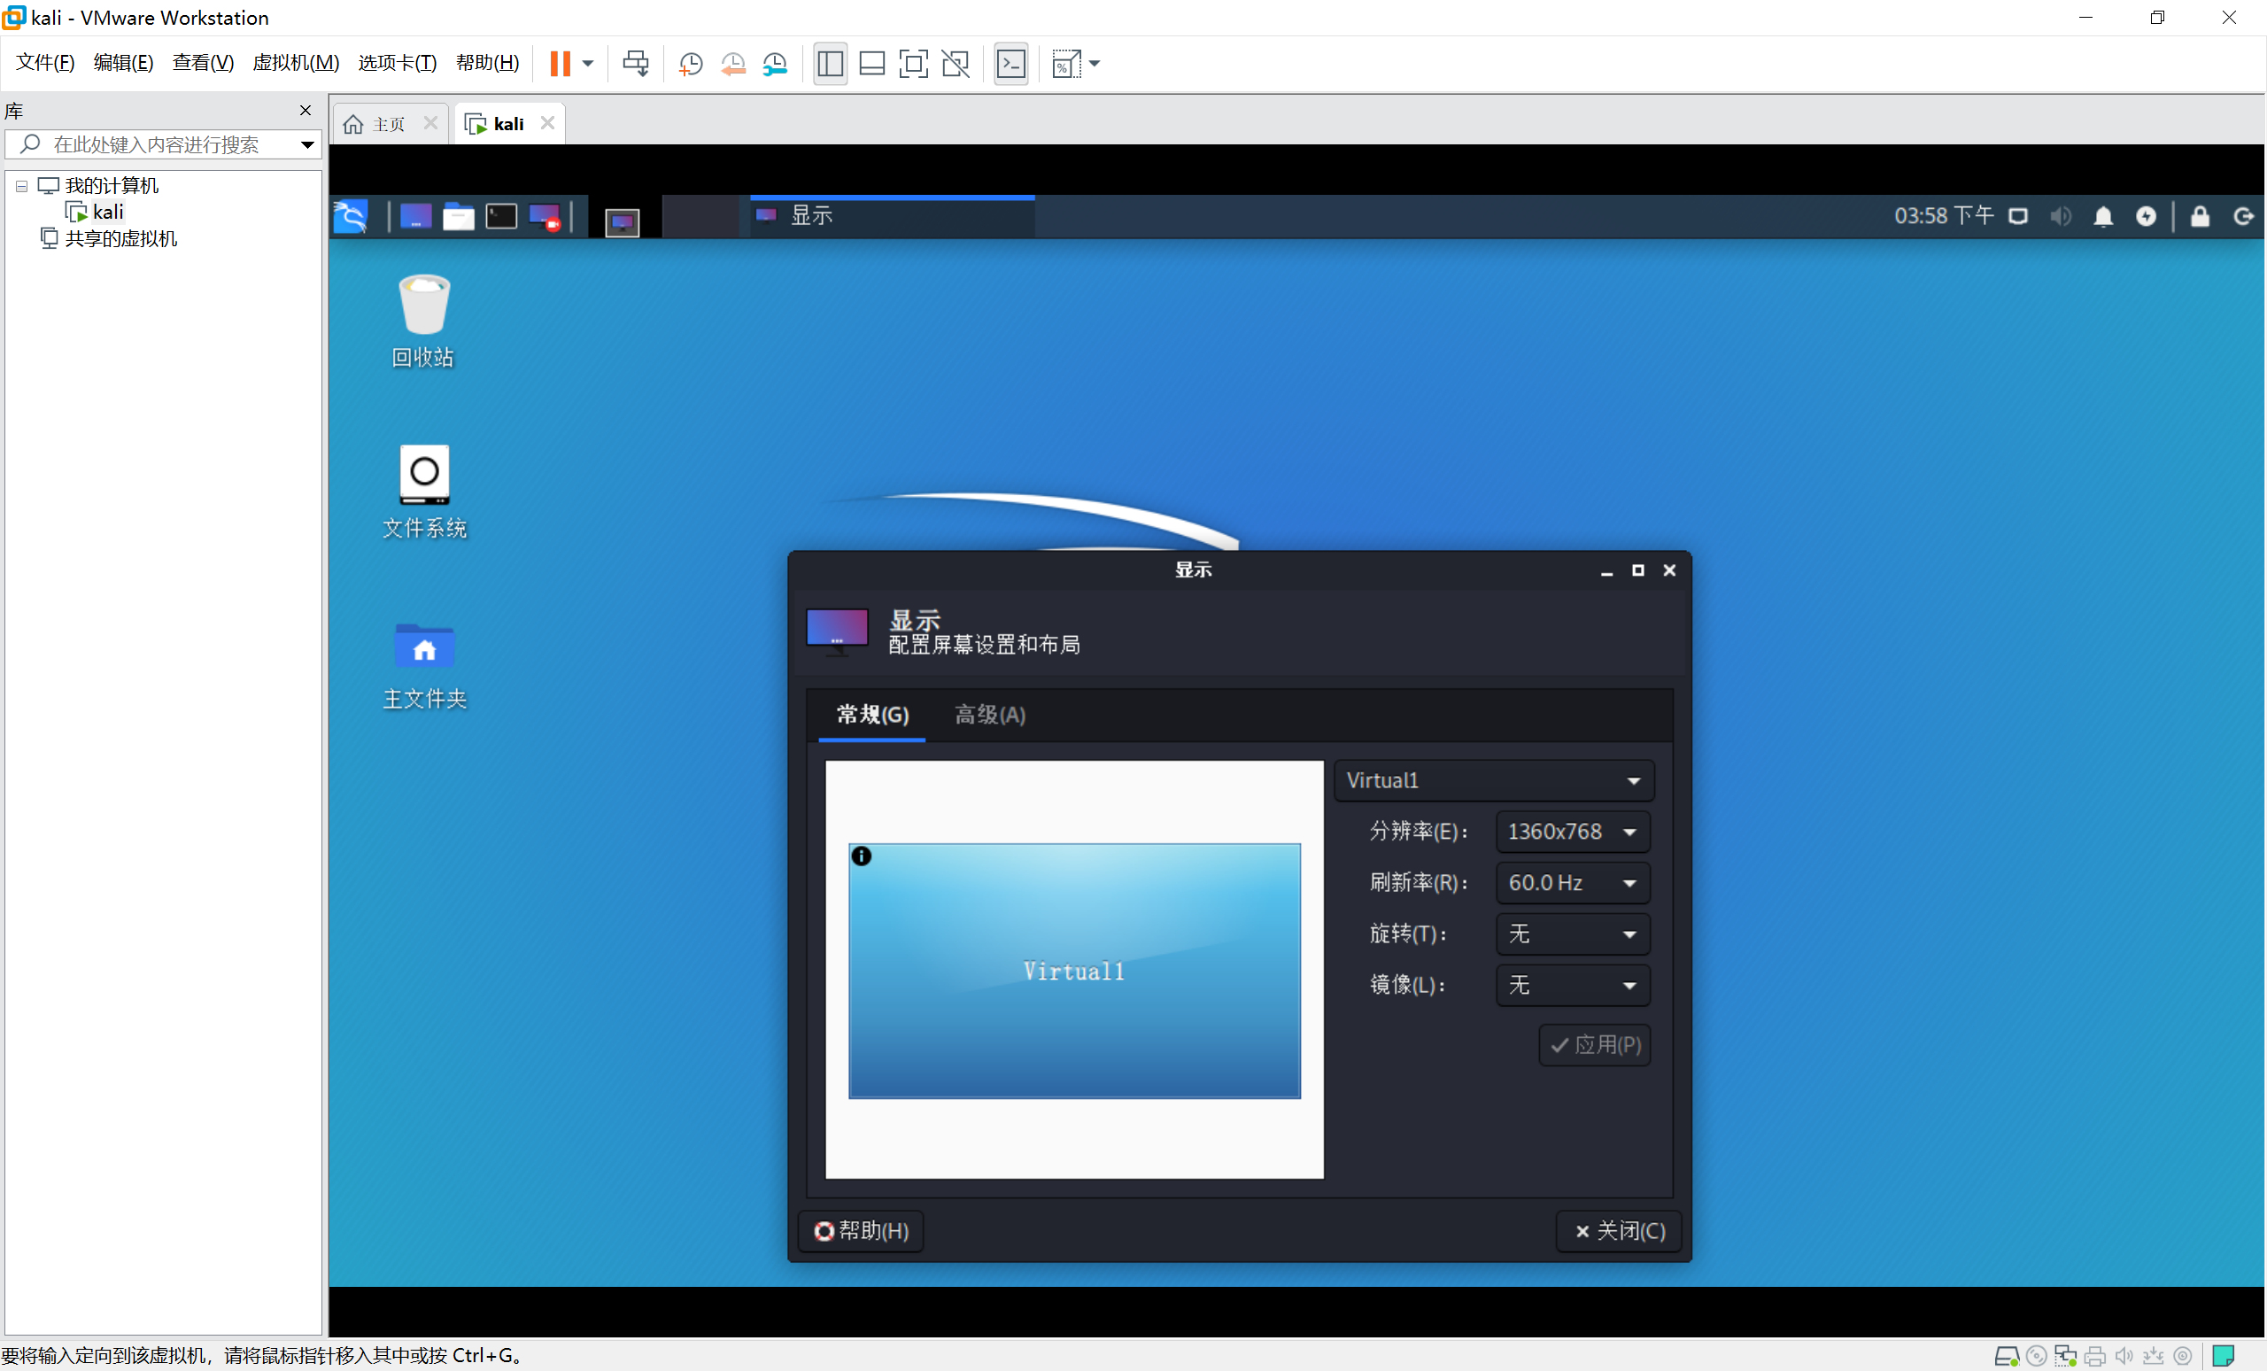Open the Kali application menu in the taskbar

click(x=351, y=215)
